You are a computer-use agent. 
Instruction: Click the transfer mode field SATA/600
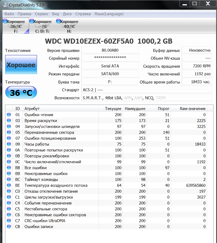click(x=110, y=74)
